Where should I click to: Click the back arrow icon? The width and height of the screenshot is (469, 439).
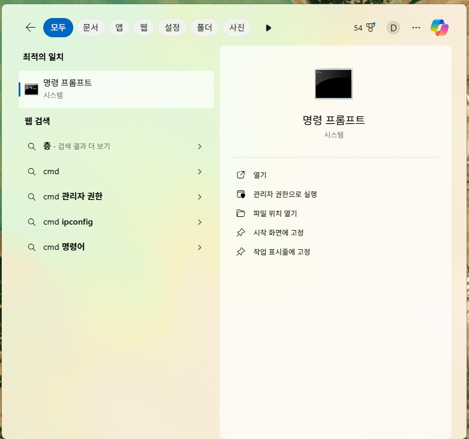coord(31,28)
